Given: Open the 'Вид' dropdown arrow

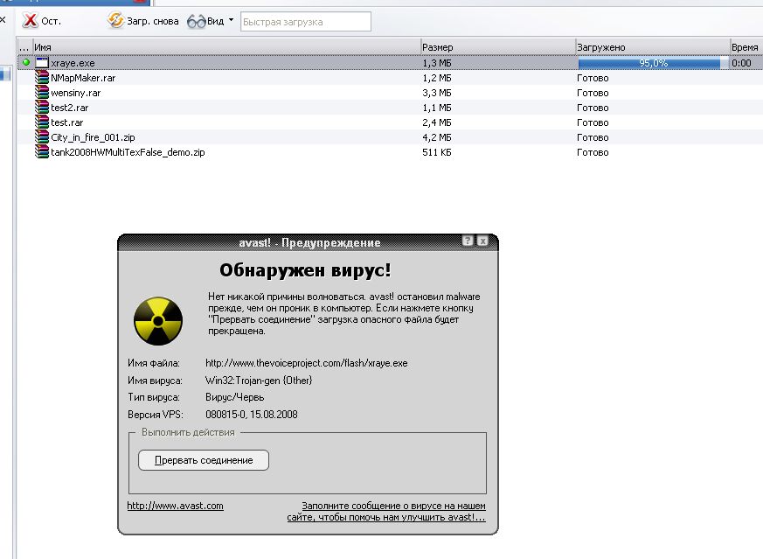Looking at the screenshot, I should coord(231,20).
